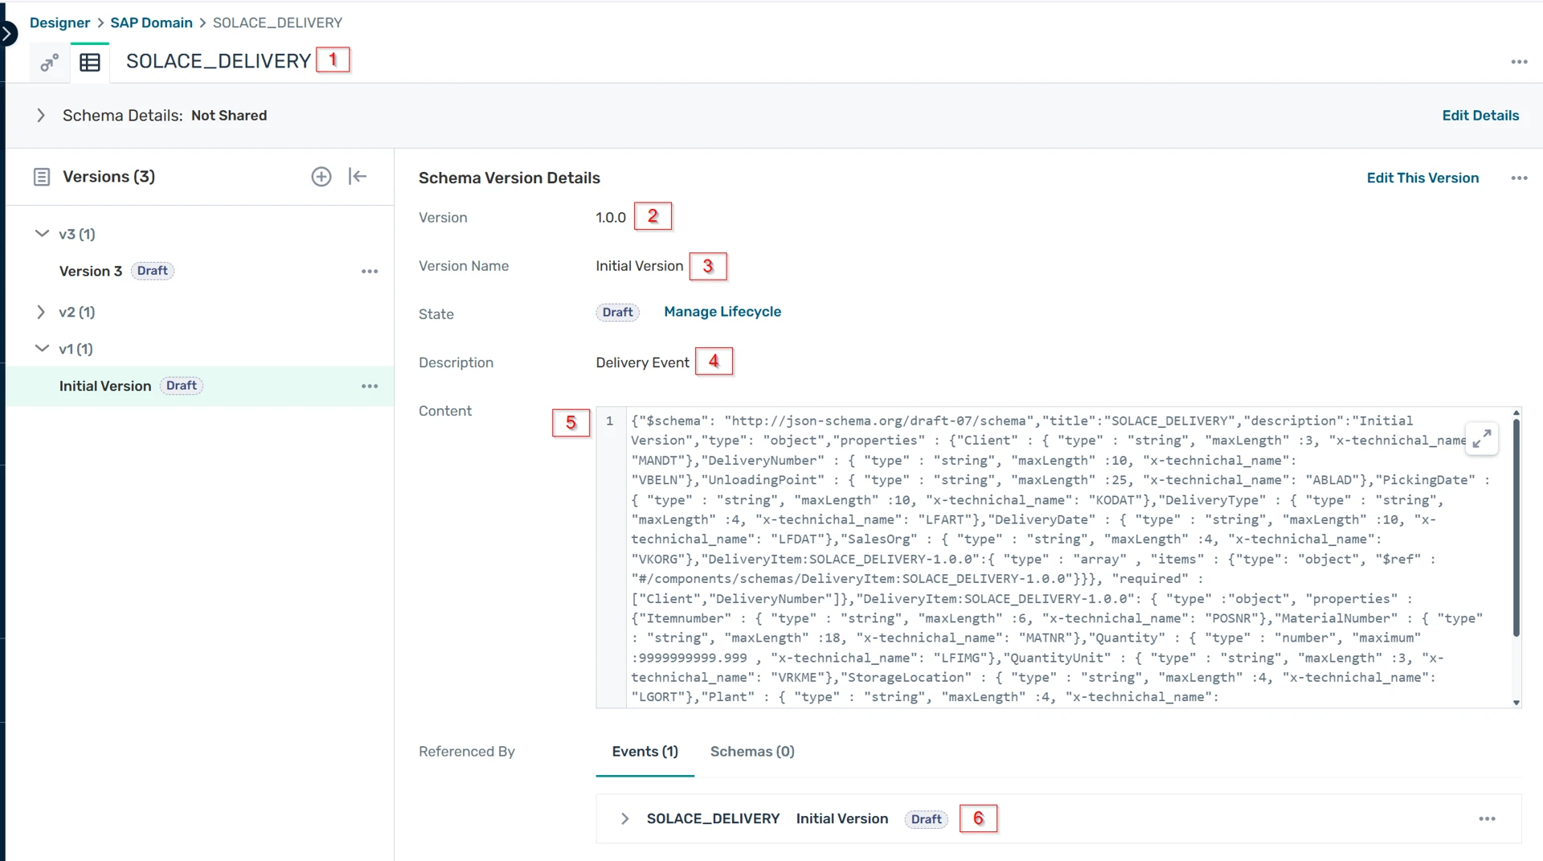Image resolution: width=1543 pixels, height=861 pixels.
Task: Open the graph view icon
Action: tap(50, 63)
